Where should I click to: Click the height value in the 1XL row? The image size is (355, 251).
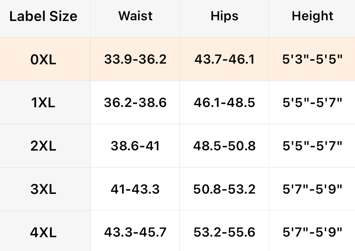(x=312, y=102)
